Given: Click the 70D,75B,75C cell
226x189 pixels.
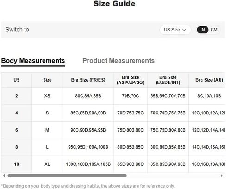Looking at the screenshot, I should (x=131, y=113).
